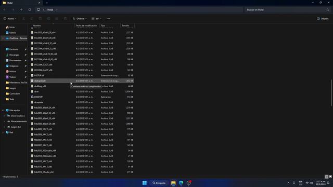This screenshot has height=187, width=333.
Task: Select the file FEB2007_XACT_x64
Action: click(x=82, y=140)
